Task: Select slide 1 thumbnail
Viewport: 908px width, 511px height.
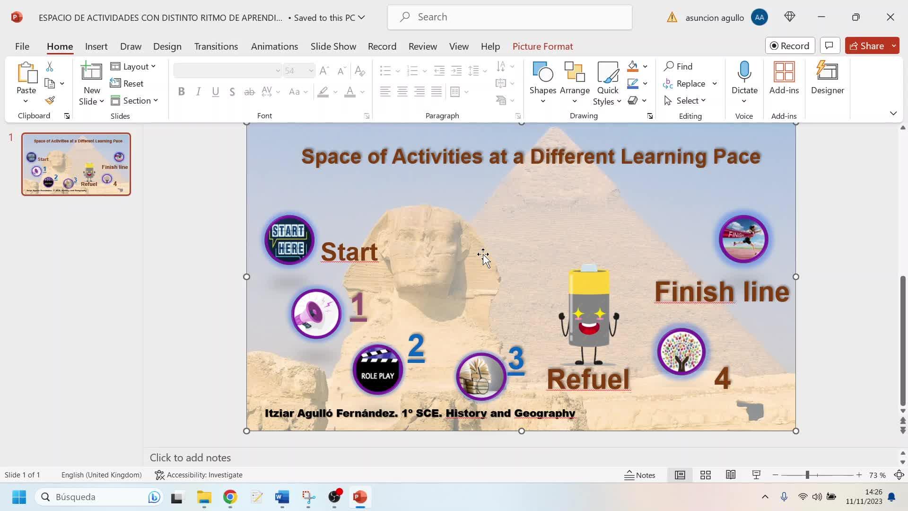Action: point(76,164)
